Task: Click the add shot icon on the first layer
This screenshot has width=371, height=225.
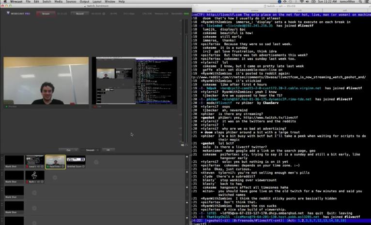Action: 96,162
